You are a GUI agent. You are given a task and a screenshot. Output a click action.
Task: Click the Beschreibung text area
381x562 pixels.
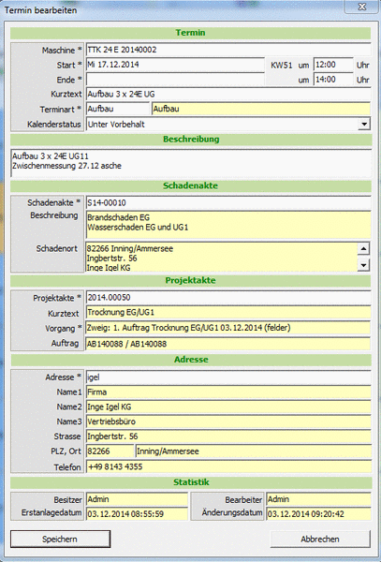(191, 163)
